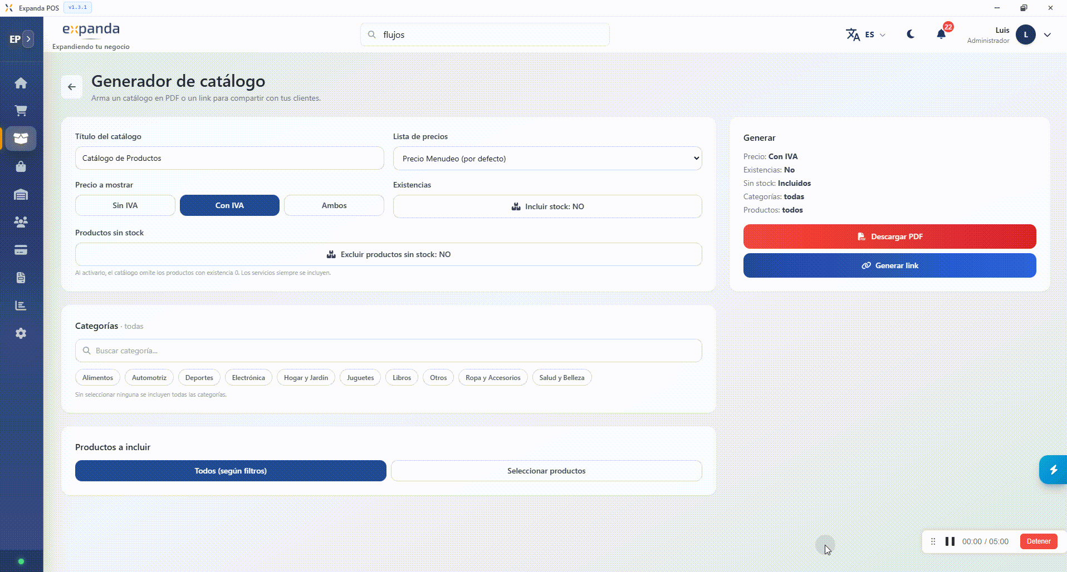Open notifications bell with 22 badge

(941, 34)
